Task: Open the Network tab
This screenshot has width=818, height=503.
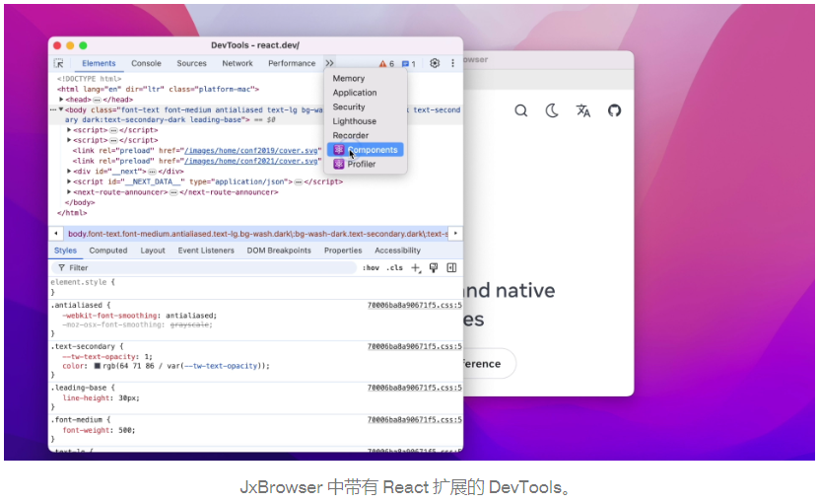Action: click(x=238, y=63)
